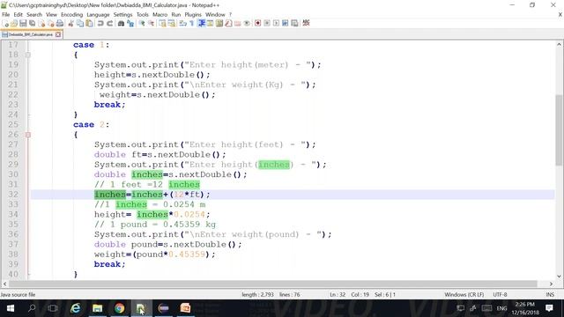Click the horizontal scrollbar thumb
The image size is (564, 317).
[x=273, y=284]
